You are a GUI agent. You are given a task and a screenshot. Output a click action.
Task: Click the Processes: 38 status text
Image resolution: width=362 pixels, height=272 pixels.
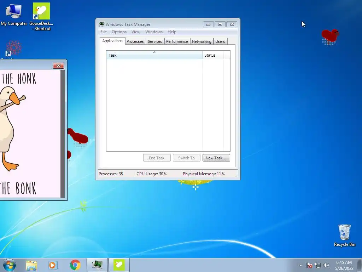tap(111, 174)
